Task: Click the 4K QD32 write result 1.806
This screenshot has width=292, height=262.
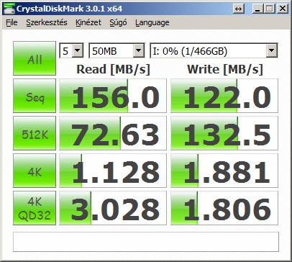Action: [224, 208]
